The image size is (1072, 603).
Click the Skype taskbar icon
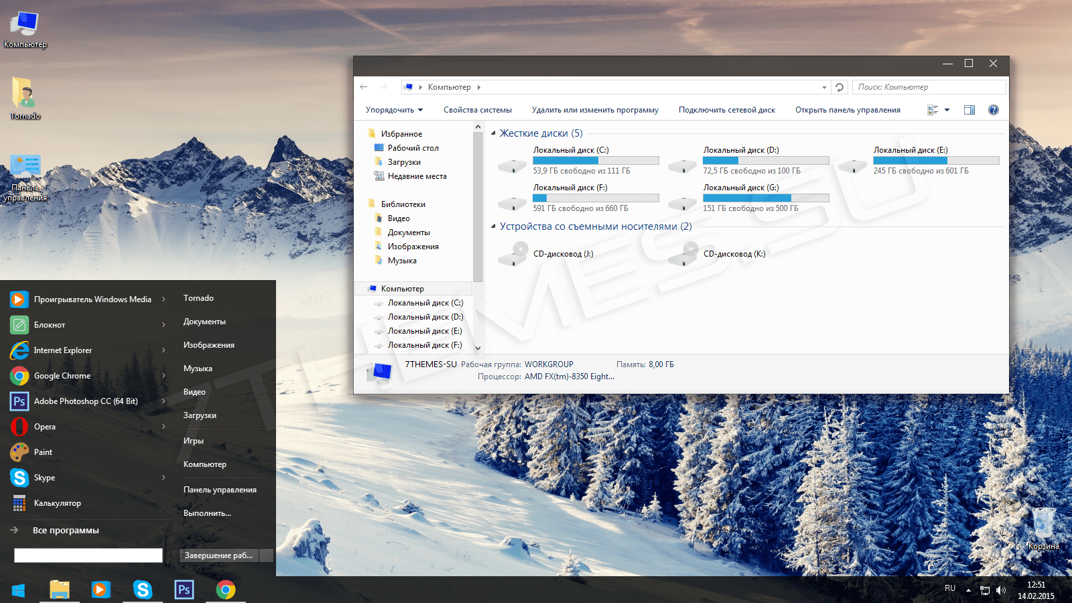pyautogui.click(x=142, y=590)
